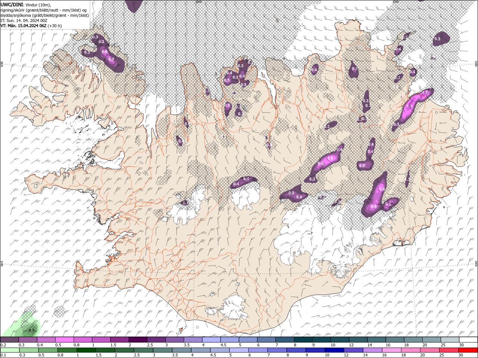The height and width of the screenshot is (358, 478).
Task: Click the 'IT: Sun. 14. 04. 2024 00Z' line
Action: pyautogui.click(x=24, y=21)
